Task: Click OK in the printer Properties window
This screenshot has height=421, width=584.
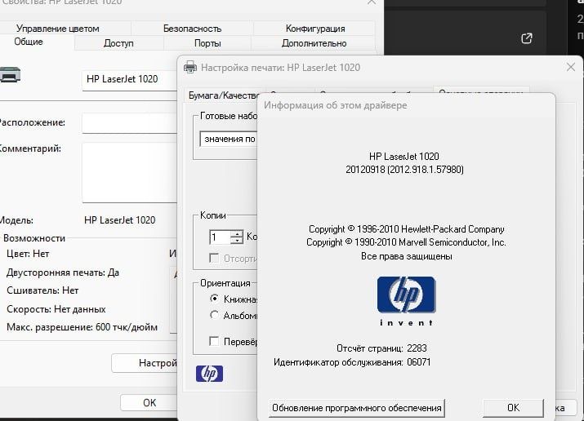Action: (x=149, y=403)
